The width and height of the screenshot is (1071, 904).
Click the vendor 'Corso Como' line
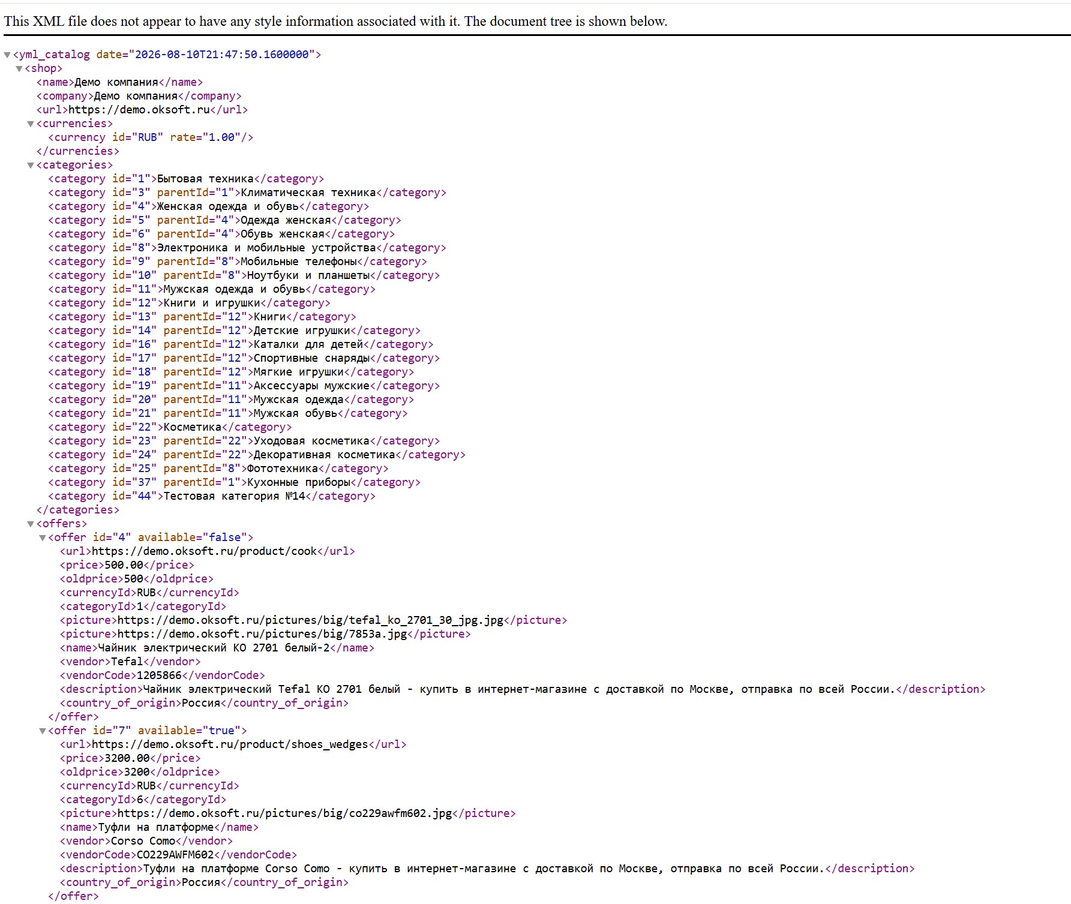tap(146, 841)
